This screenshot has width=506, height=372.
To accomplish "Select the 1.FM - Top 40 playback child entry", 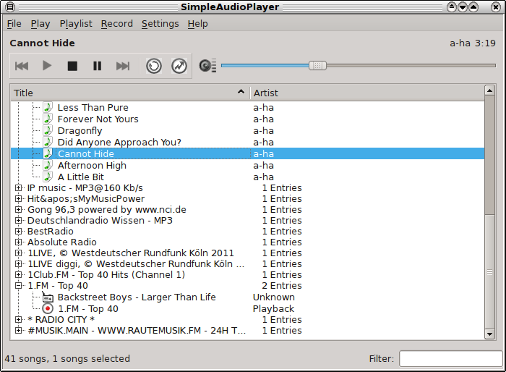I will pyautogui.click(x=88, y=308).
